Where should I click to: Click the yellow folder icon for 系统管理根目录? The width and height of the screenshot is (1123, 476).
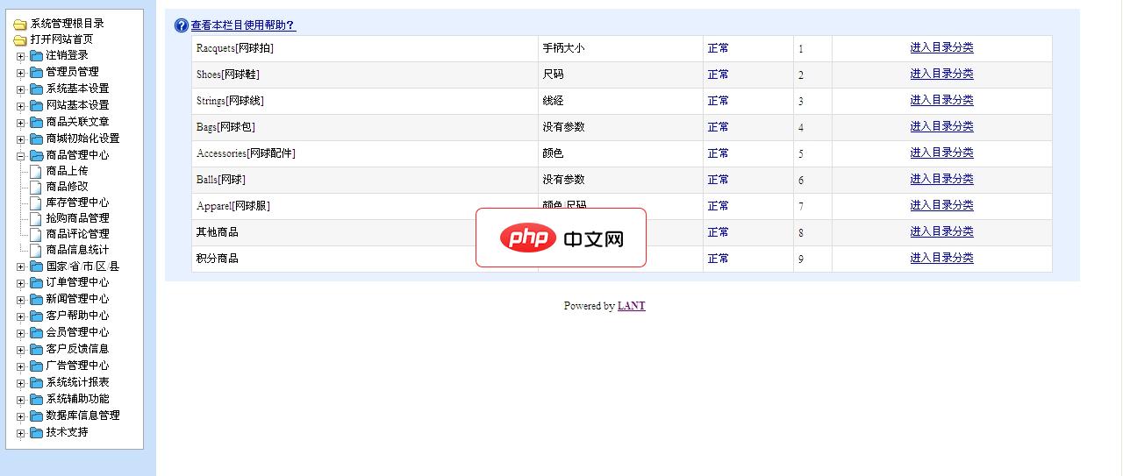coord(20,25)
